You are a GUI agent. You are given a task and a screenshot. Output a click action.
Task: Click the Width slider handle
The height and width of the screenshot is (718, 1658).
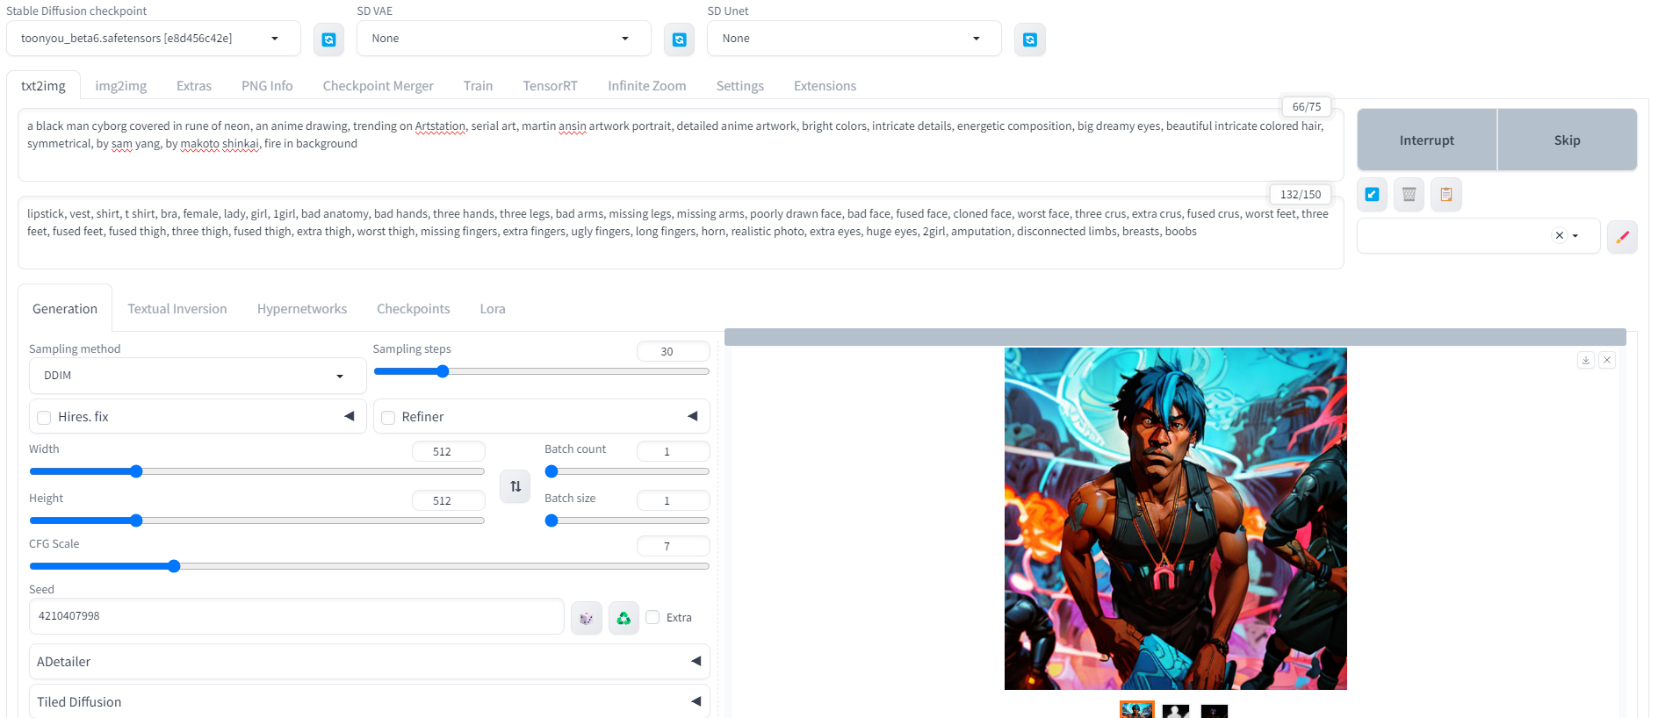pos(136,471)
